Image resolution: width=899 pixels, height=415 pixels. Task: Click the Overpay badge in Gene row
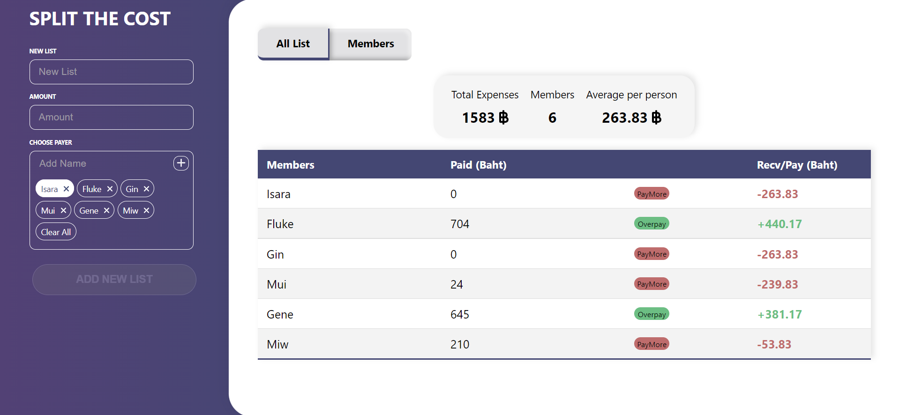pos(652,314)
